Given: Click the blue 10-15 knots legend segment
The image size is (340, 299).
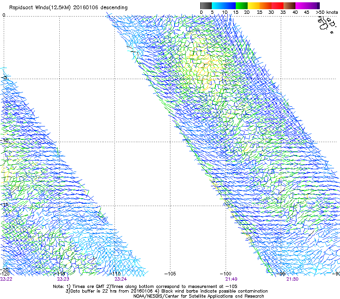Looking at the screenshot, I should [230, 6].
